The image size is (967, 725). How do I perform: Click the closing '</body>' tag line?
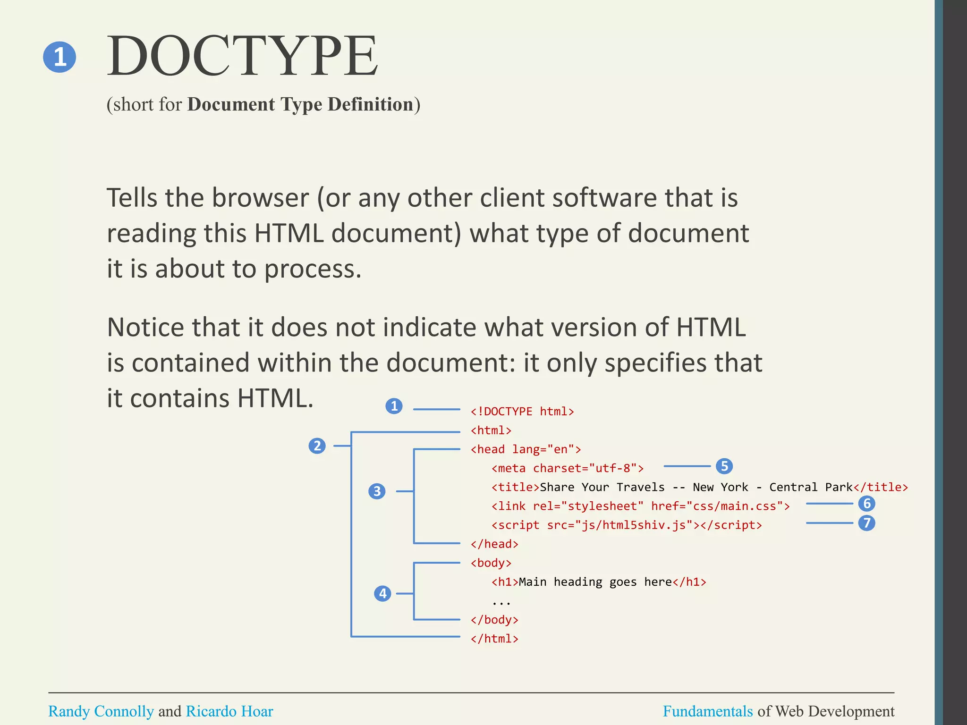pos(494,619)
